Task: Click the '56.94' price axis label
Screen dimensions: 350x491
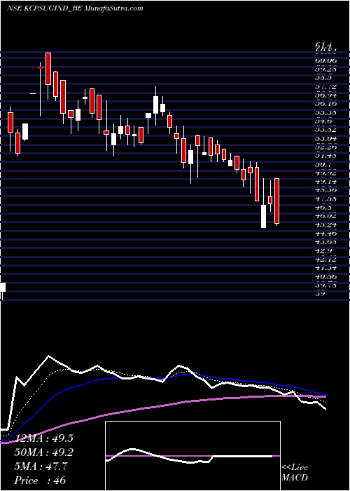Action: pos(325,95)
